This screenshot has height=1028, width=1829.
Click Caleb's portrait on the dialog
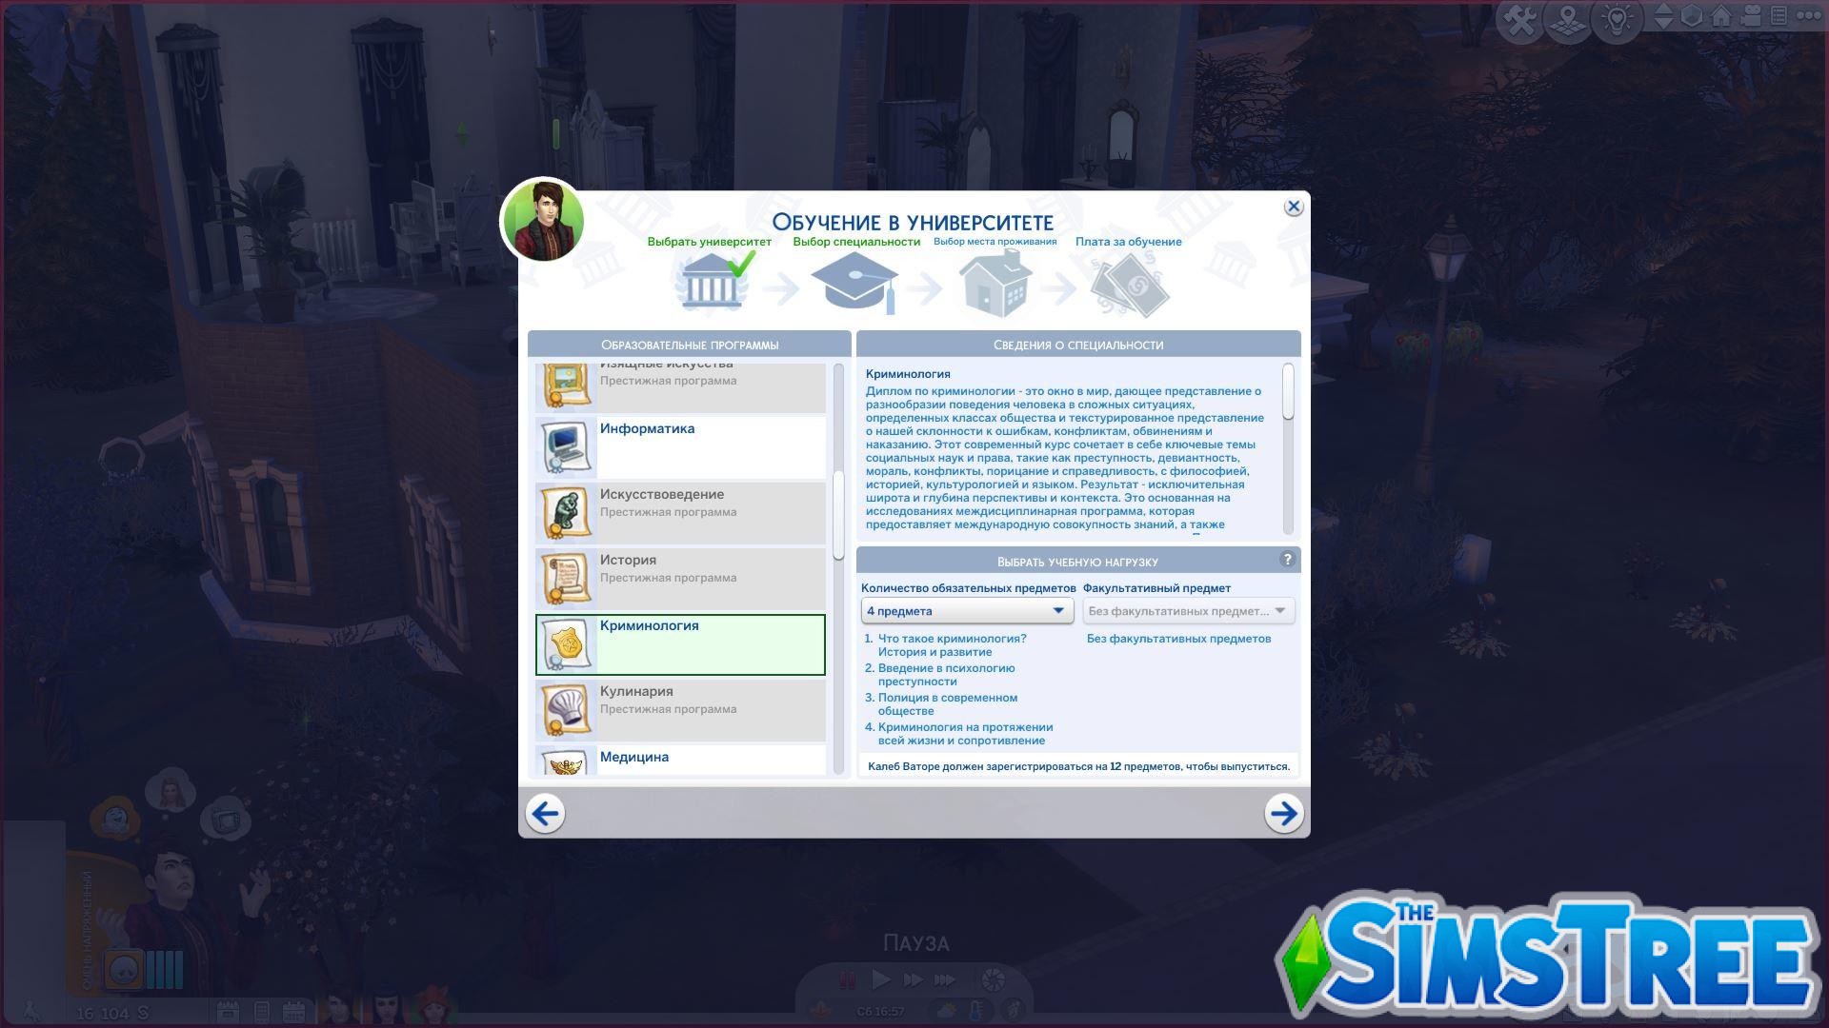542,220
